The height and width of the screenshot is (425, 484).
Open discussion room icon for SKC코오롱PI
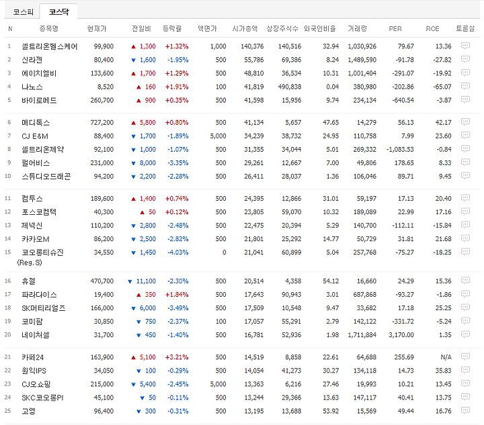pos(465,397)
